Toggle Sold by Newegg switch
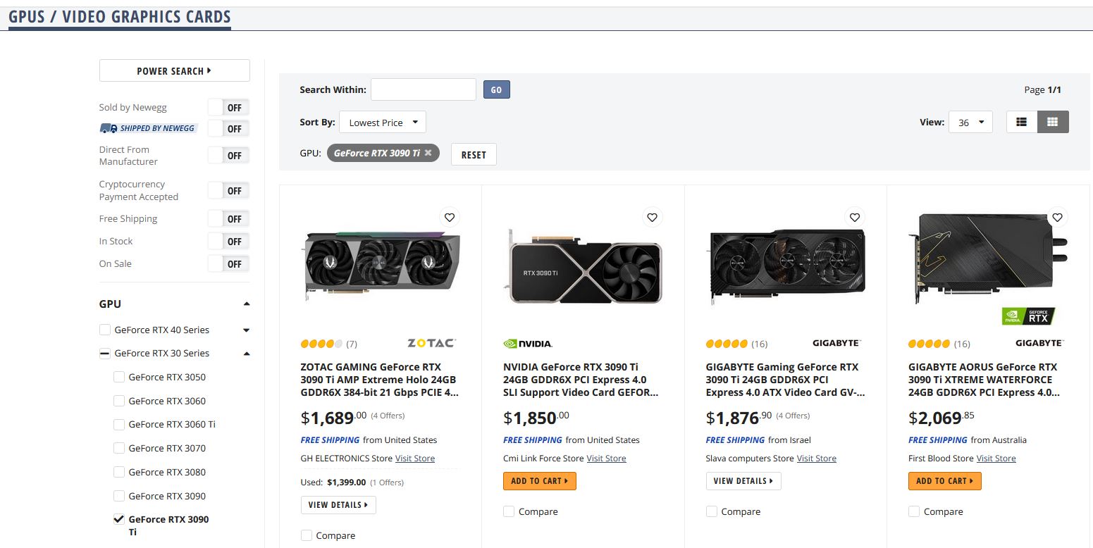The width and height of the screenshot is (1093, 548). (229, 108)
